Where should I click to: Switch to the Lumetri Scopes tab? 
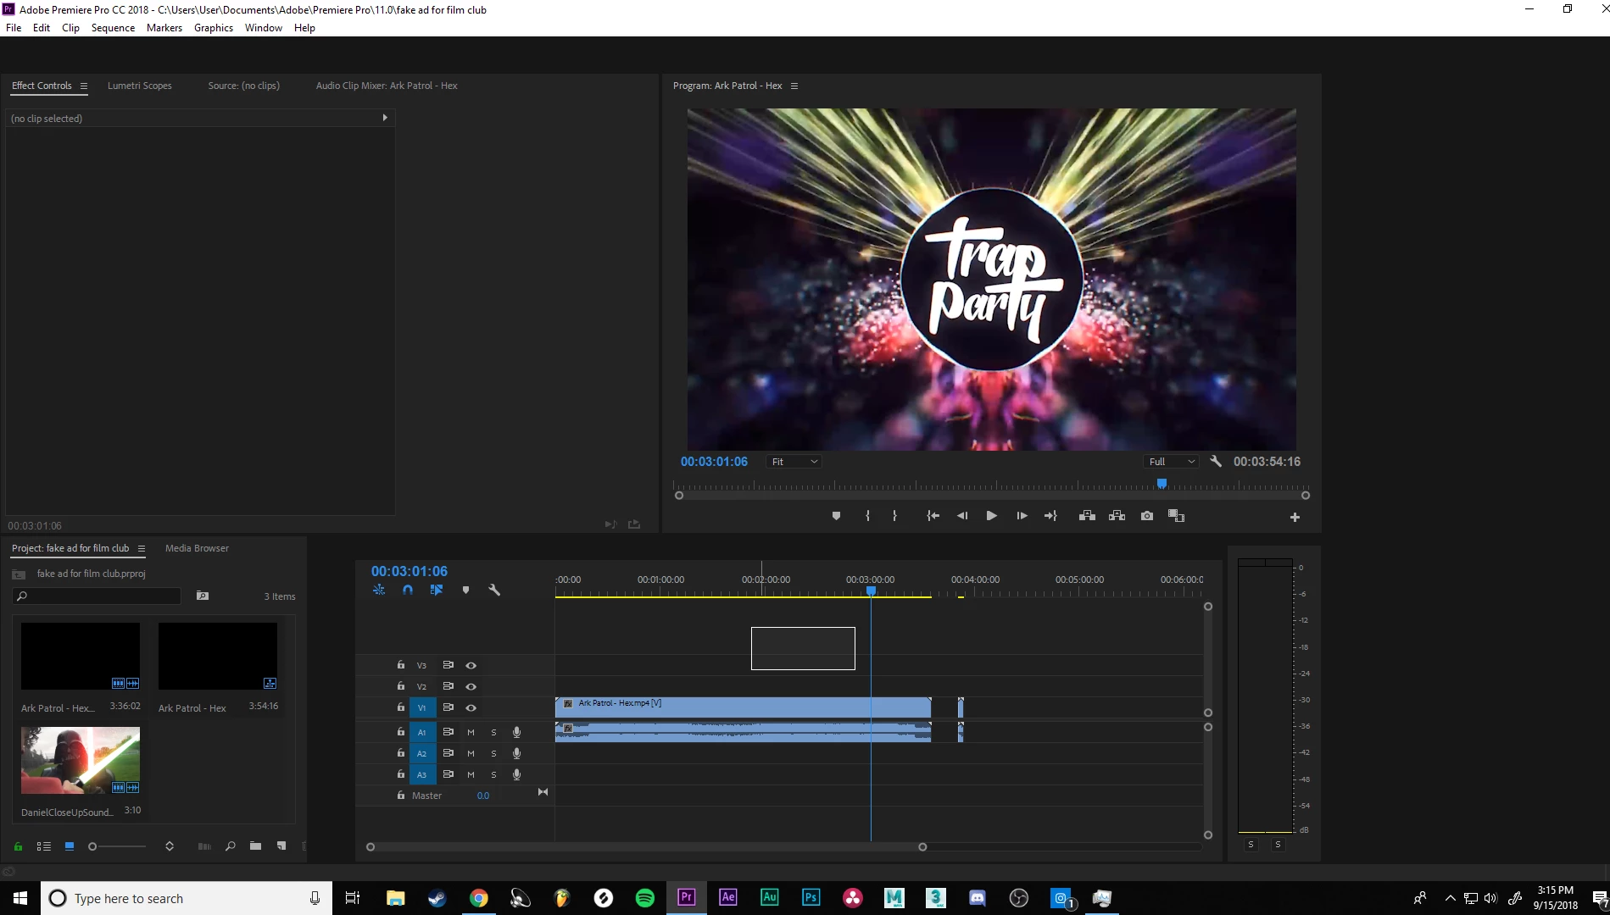pyautogui.click(x=140, y=86)
